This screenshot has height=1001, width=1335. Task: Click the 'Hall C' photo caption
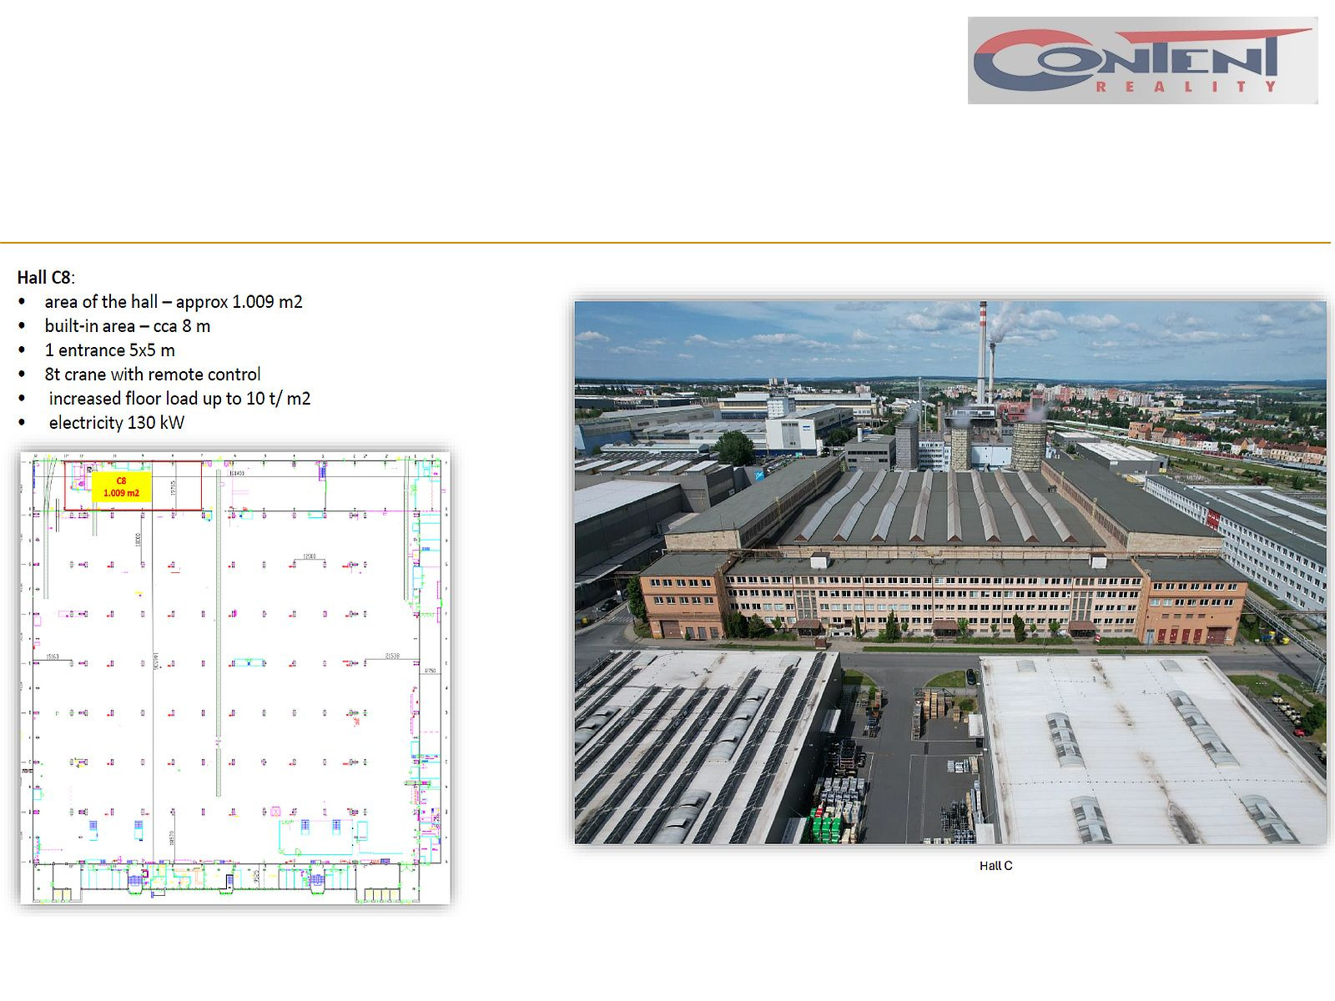(x=995, y=866)
